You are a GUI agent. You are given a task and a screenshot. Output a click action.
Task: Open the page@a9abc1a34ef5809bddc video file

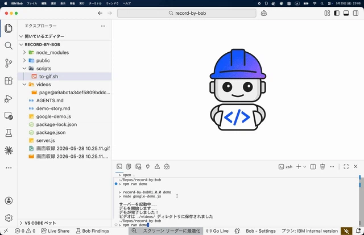pos(64,93)
